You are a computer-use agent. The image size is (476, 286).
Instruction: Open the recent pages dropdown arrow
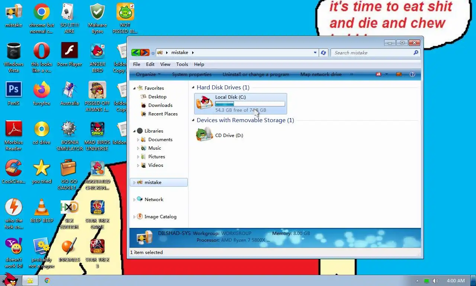(152, 53)
